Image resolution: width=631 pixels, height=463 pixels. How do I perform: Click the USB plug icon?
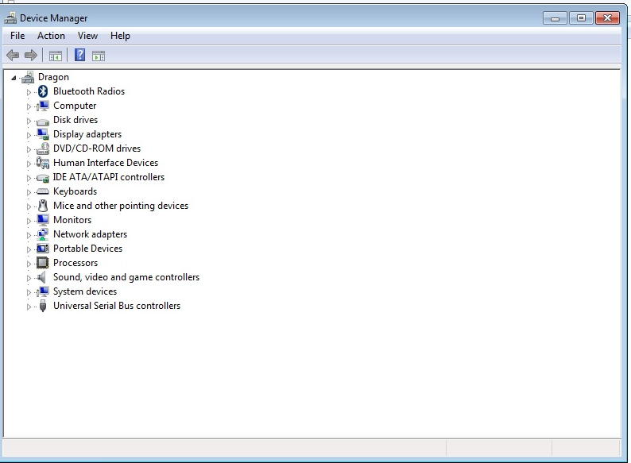pyautogui.click(x=43, y=306)
